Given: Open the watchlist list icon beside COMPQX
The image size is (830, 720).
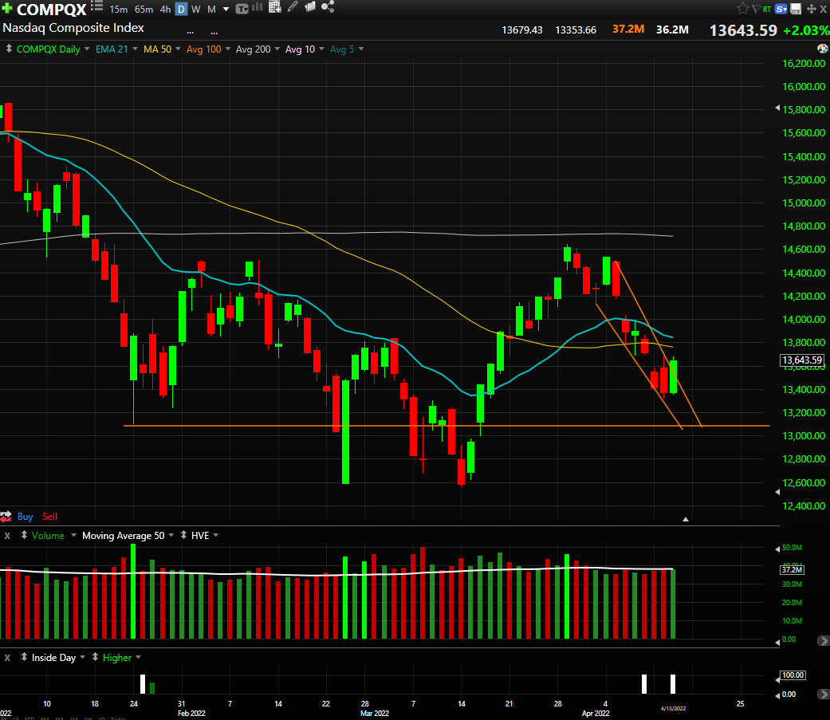Looking at the screenshot, I should click(96, 6).
